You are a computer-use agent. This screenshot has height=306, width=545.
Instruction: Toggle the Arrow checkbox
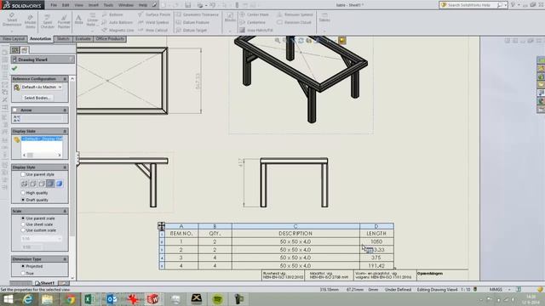(15, 110)
